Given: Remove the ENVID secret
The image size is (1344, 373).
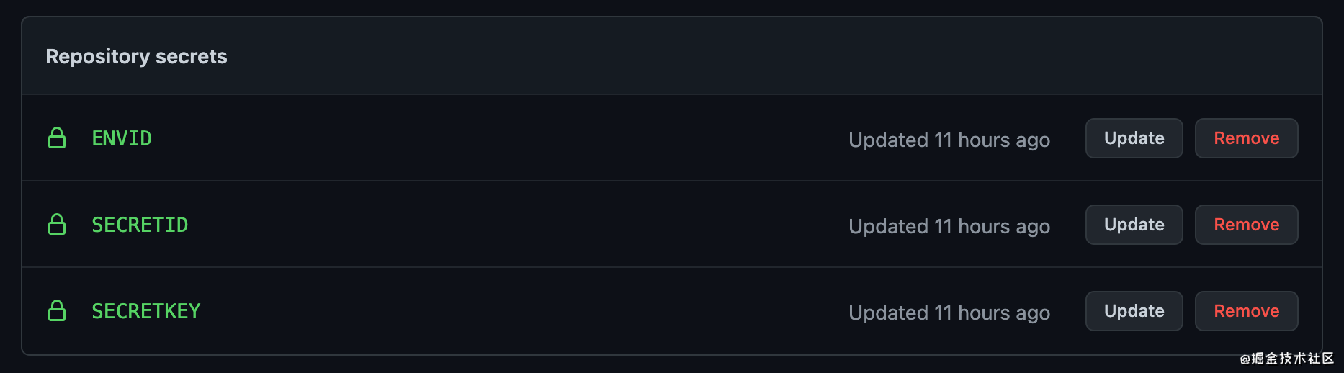Looking at the screenshot, I should point(1246,138).
